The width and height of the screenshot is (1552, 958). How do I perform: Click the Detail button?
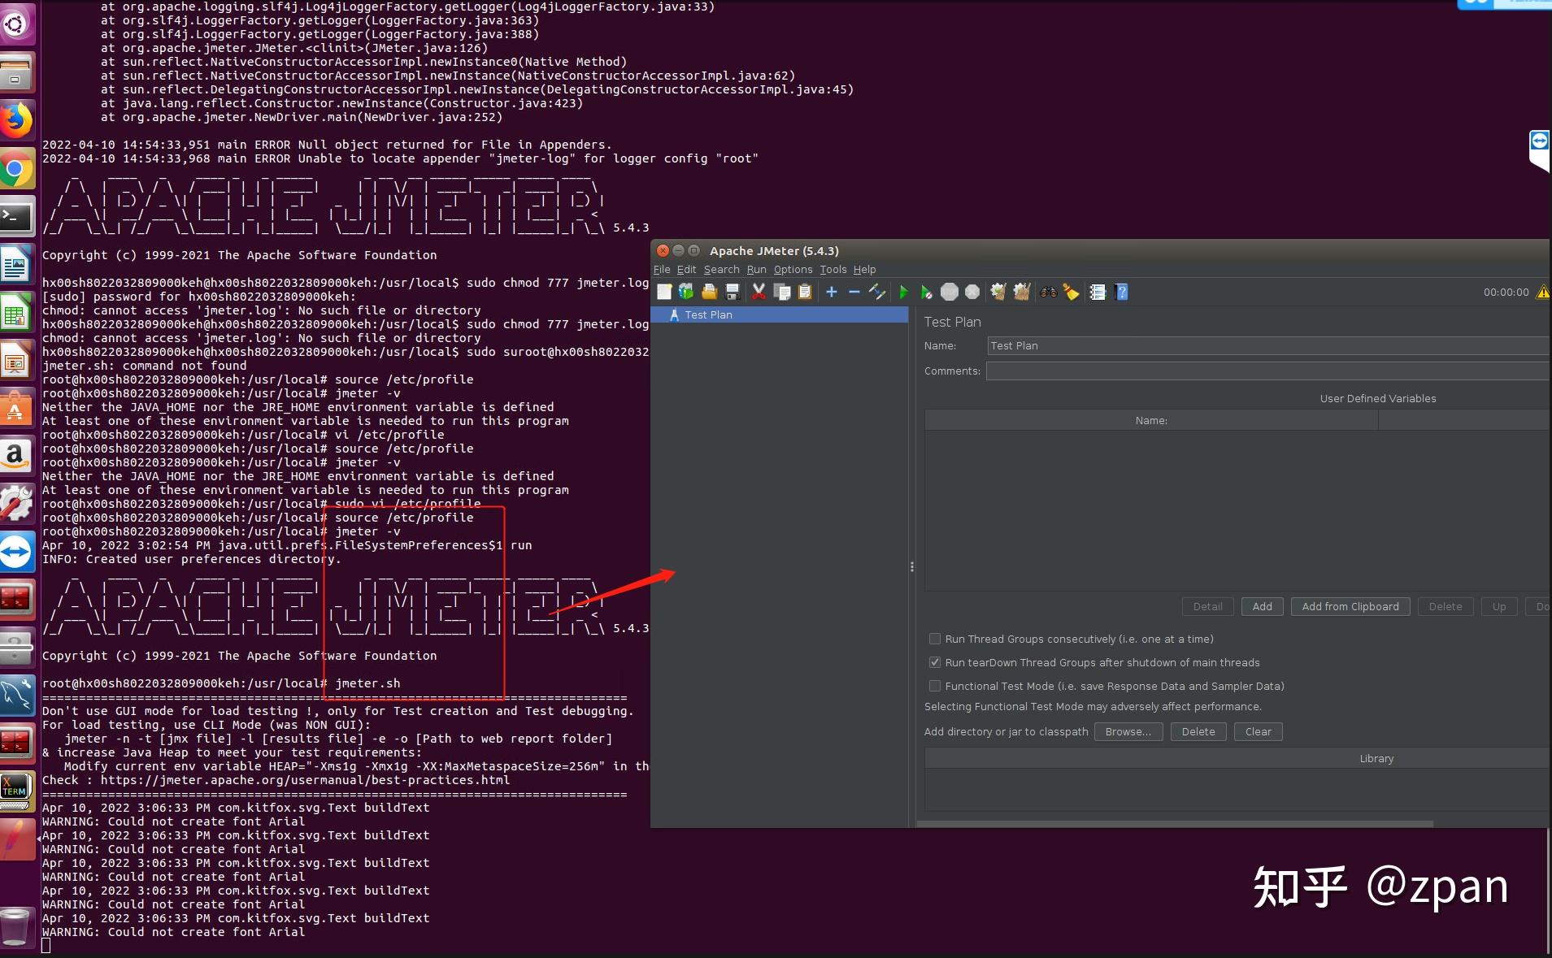coord(1208,606)
